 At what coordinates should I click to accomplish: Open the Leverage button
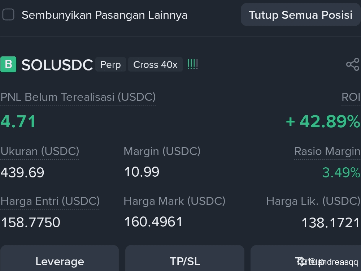(60, 259)
